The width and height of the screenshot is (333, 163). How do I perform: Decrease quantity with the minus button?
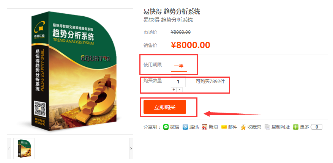click(x=180, y=90)
